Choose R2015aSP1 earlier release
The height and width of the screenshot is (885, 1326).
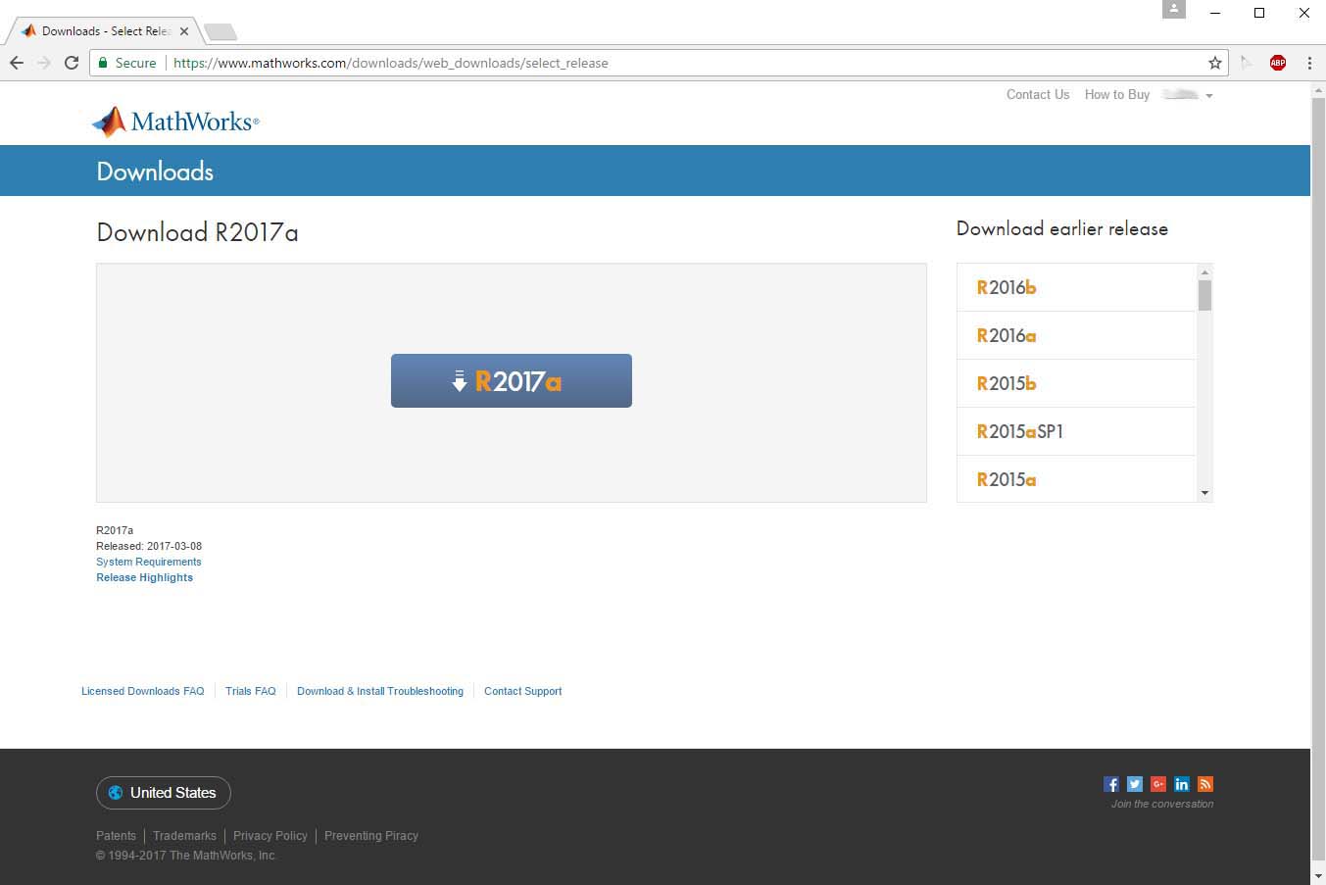[x=1076, y=431]
